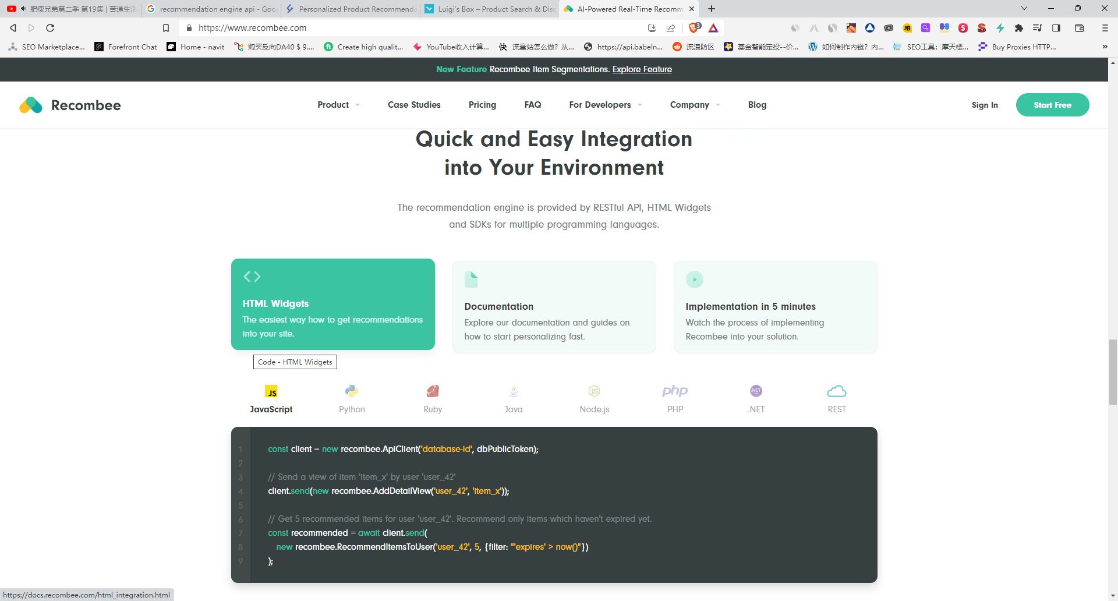Choose the Java SDK icon
The width and height of the screenshot is (1118, 601).
(x=513, y=391)
